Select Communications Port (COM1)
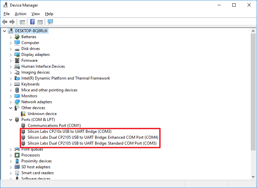The width and height of the screenshot is (257, 188). click(x=54, y=126)
